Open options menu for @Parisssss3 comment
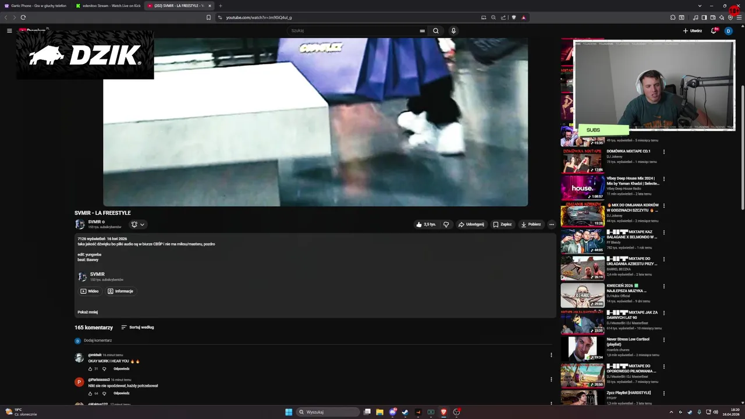This screenshot has height=419, width=745. [x=551, y=379]
